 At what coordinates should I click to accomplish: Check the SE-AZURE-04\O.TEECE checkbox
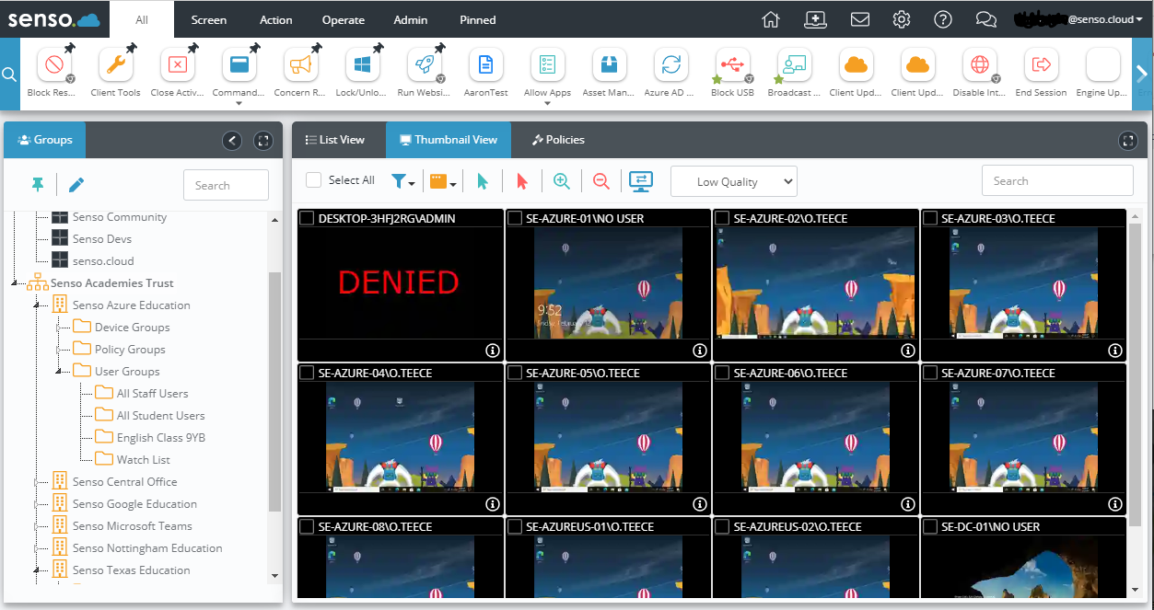[x=307, y=373]
